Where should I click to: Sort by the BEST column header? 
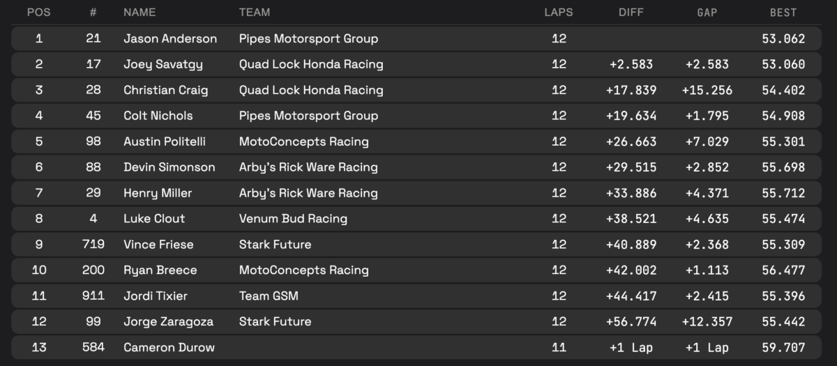[x=783, y=13]
